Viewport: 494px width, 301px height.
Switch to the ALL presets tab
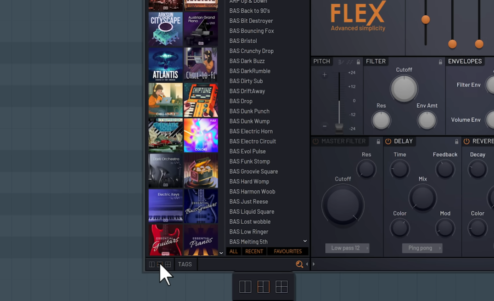233,251
